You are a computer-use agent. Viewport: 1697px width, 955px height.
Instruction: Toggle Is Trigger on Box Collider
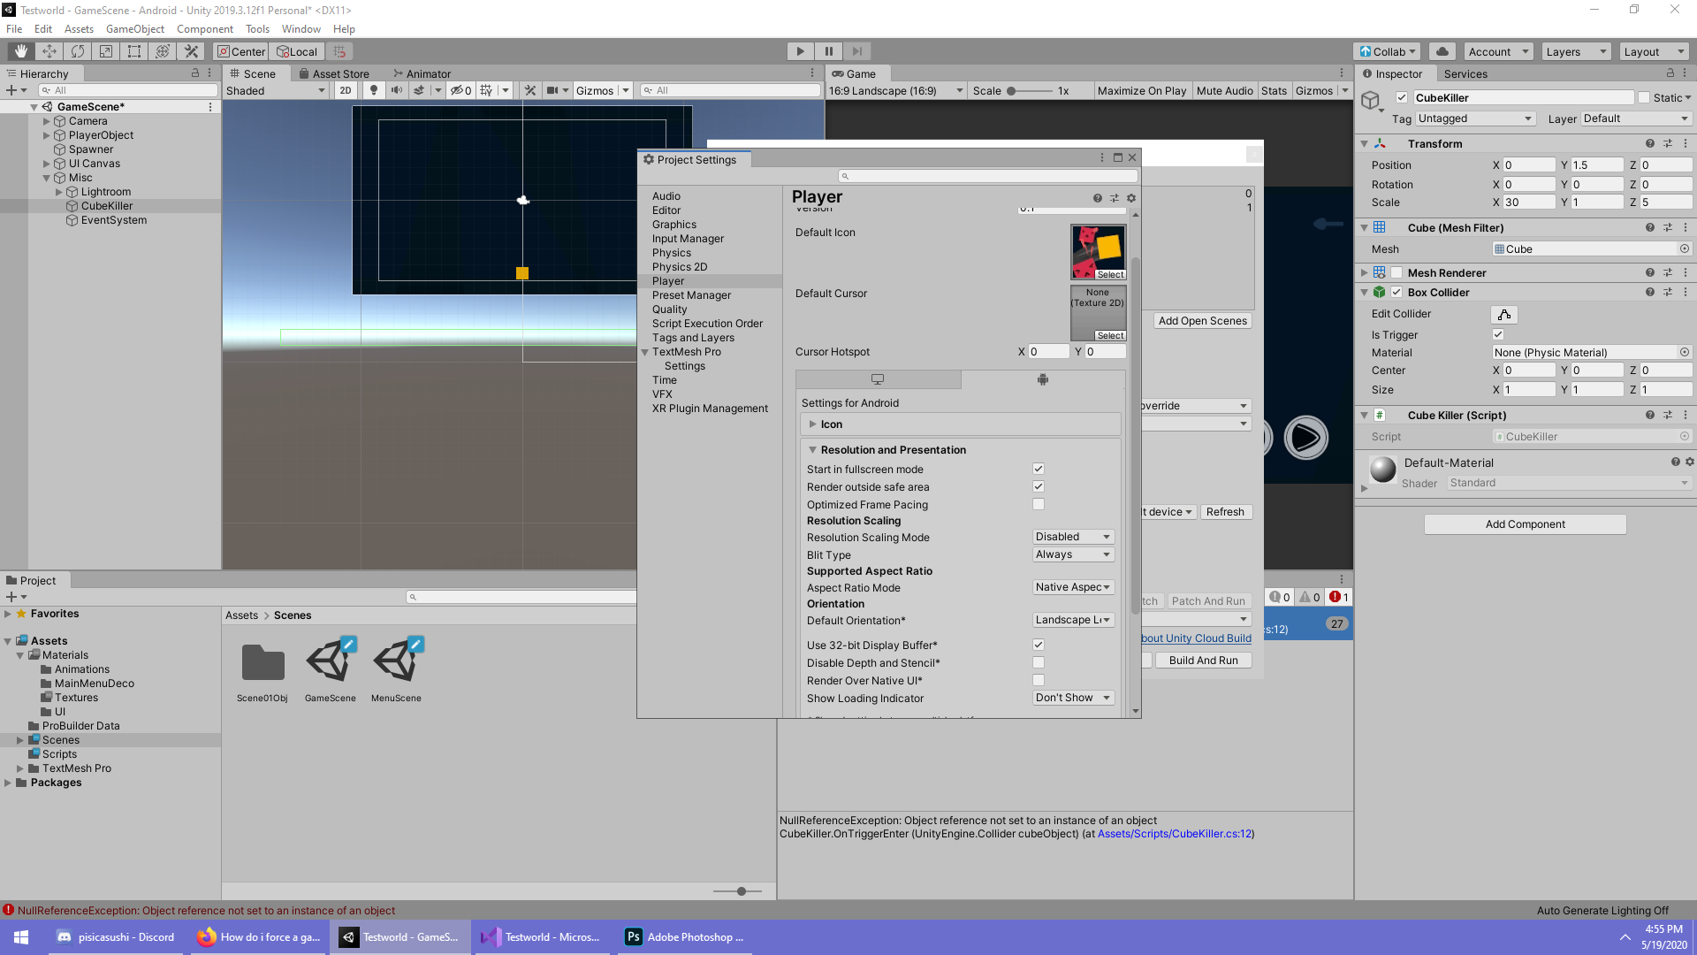[x=1498, y=334]
